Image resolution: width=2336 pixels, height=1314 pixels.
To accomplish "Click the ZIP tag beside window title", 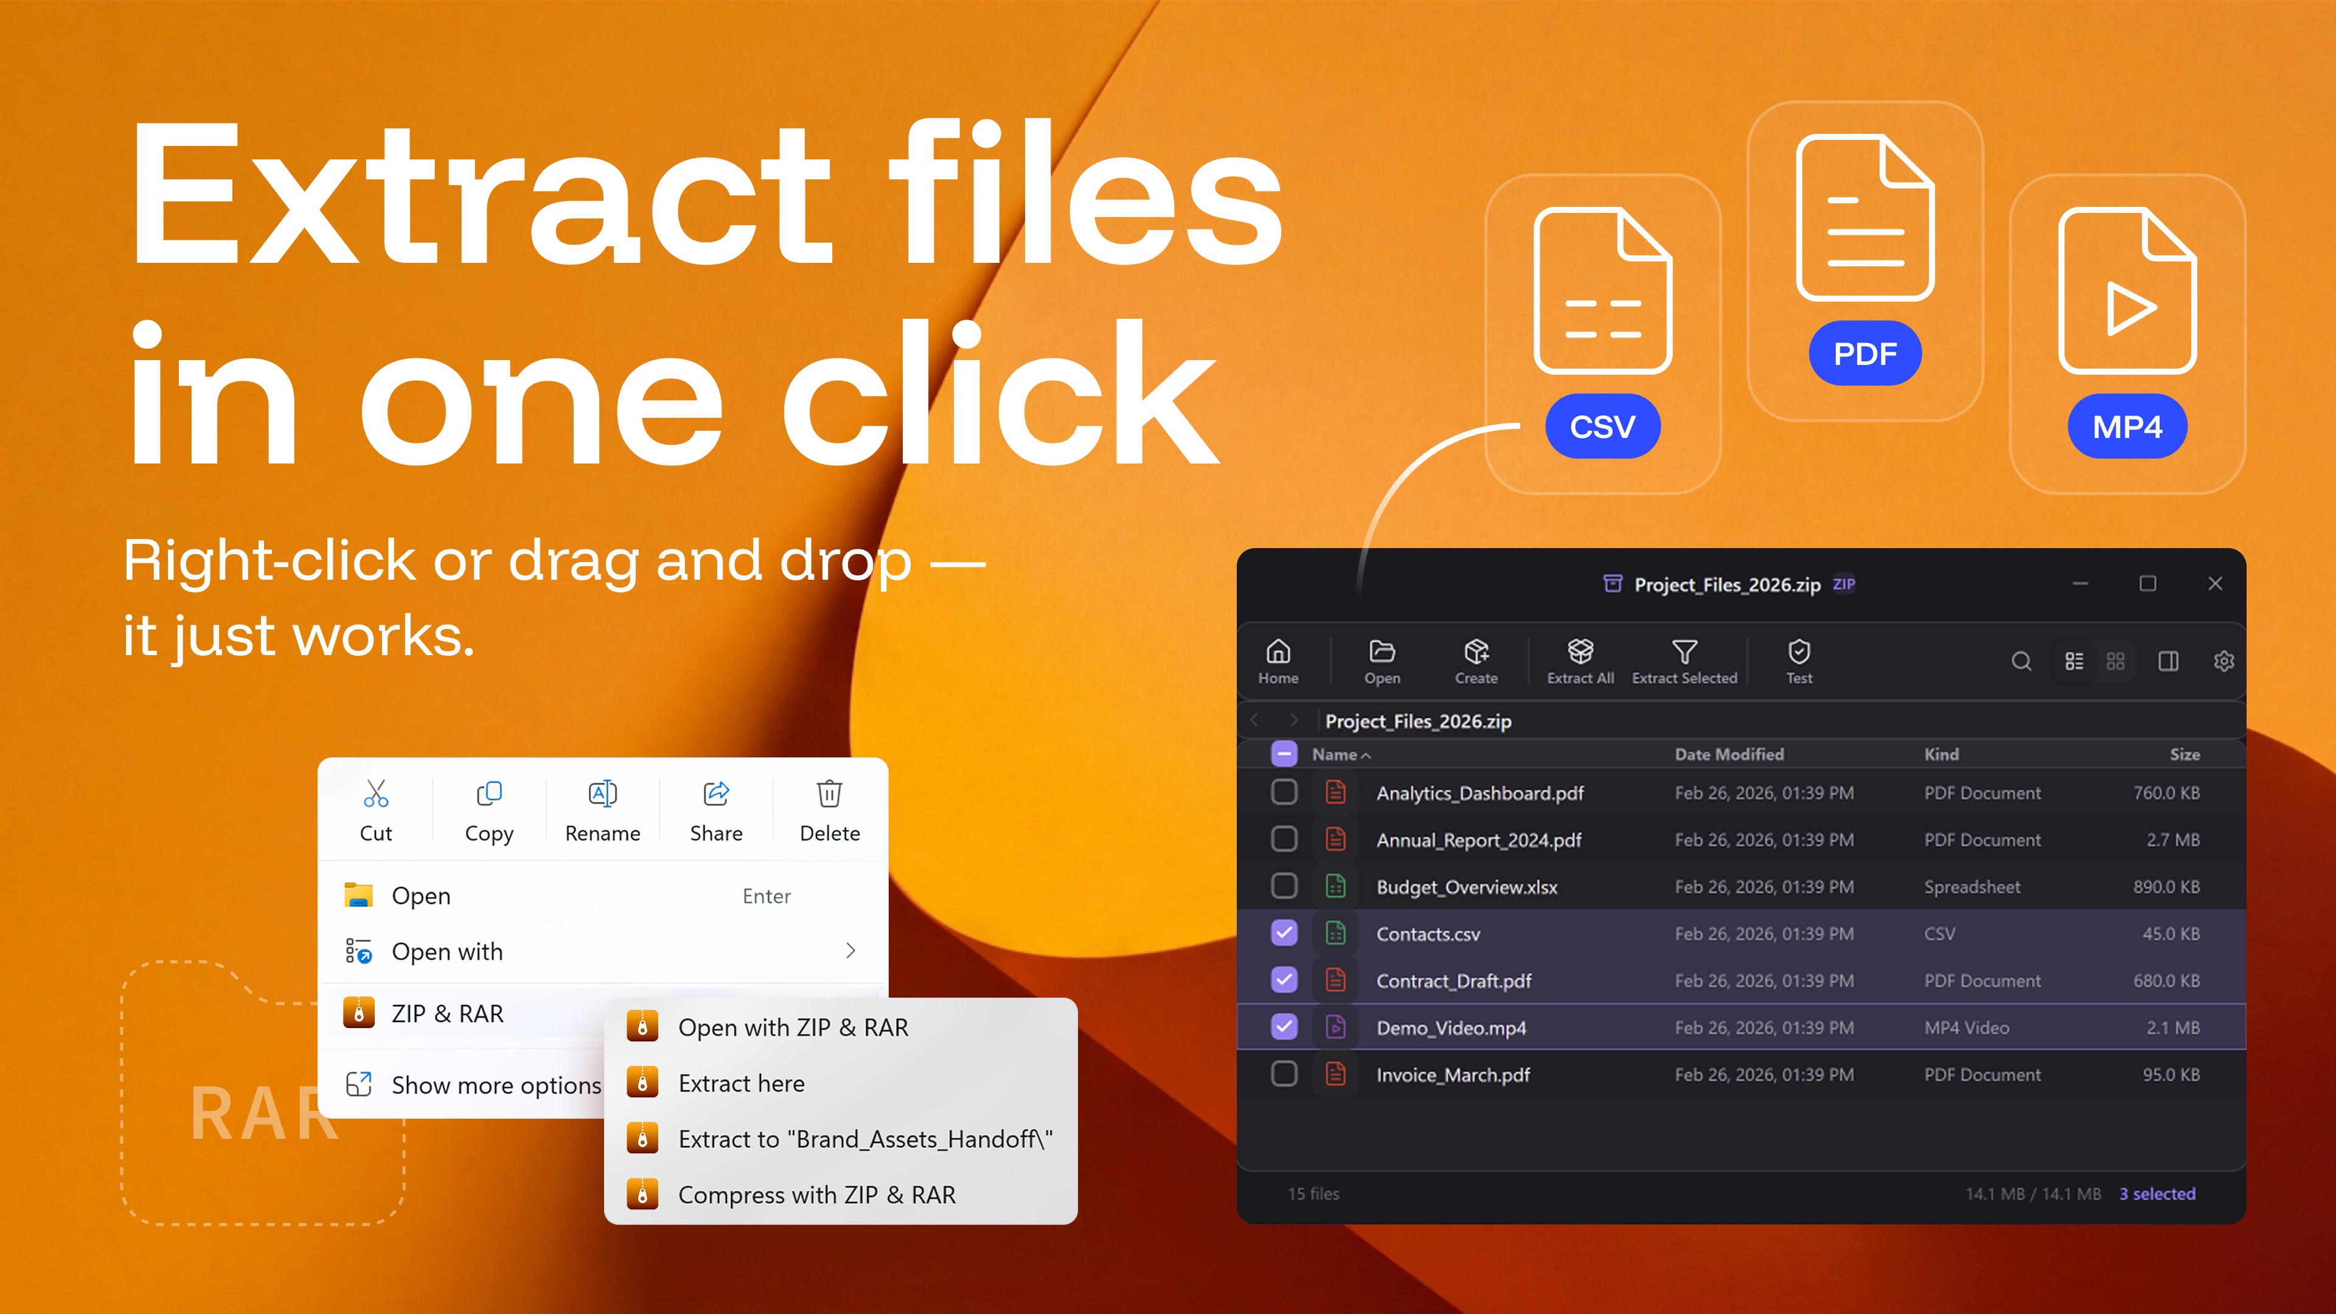I will 1844,584.
